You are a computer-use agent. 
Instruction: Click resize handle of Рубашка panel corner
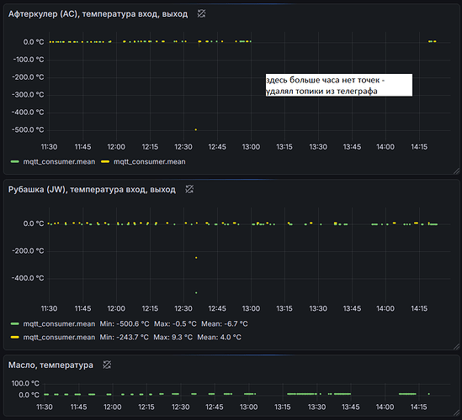456,346
